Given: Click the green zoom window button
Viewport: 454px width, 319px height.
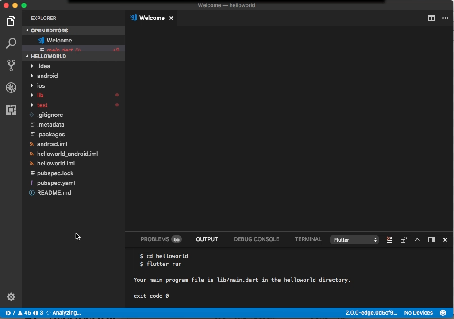Looking at the screenshot, I should [24, 5].
